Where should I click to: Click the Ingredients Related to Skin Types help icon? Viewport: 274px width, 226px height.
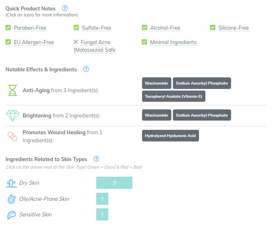click(96, 159)
